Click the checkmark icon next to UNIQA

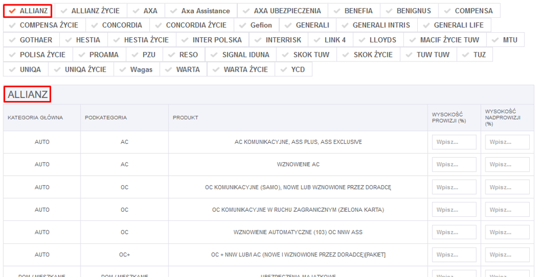click(x=11, y=69)
